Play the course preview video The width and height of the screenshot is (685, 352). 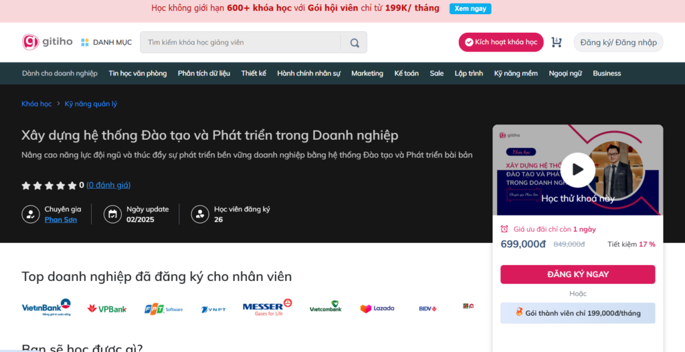577,170
